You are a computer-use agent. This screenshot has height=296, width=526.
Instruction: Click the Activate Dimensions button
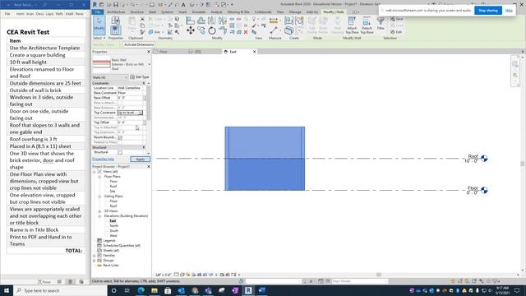pyautogui.click(x=139, y=44)
